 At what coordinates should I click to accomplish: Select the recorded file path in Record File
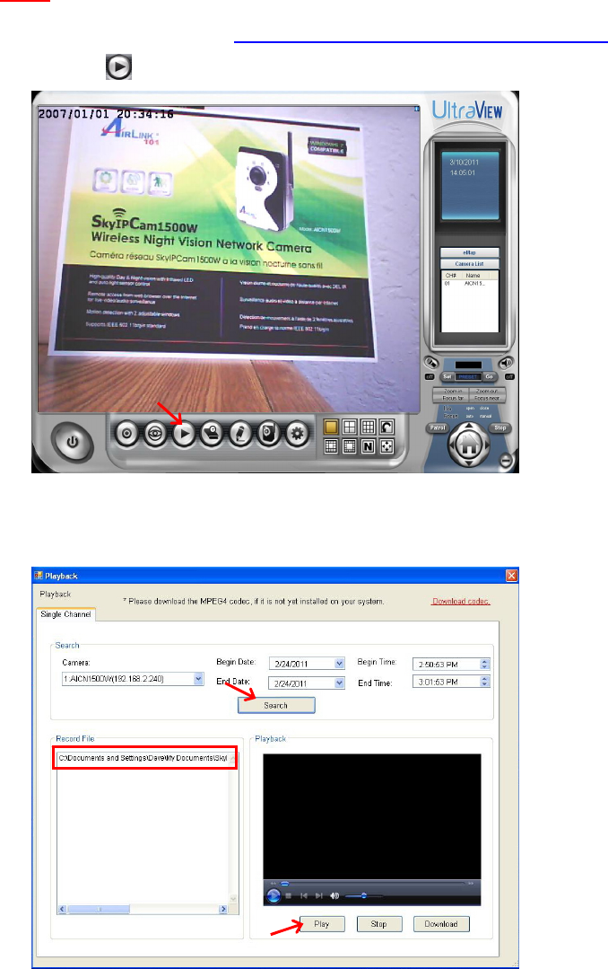click(x=143, y=758)
